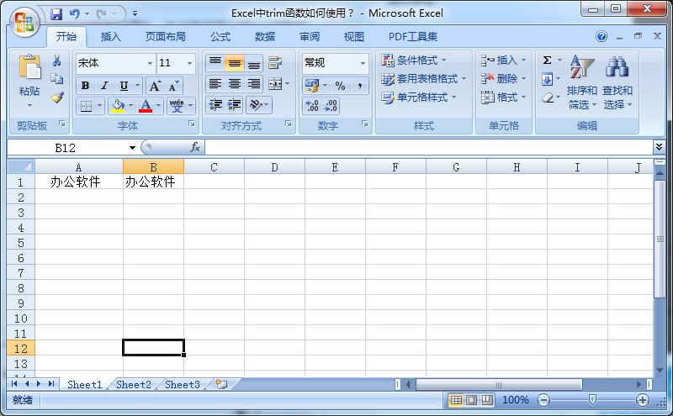
Task: Zoom out with the minus button
Action: [543, 400]
